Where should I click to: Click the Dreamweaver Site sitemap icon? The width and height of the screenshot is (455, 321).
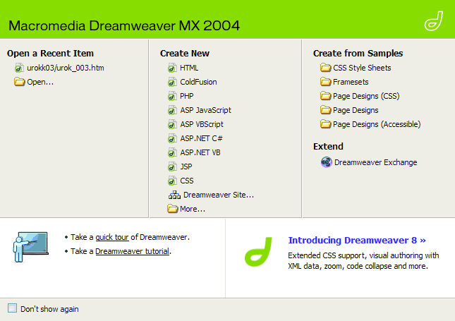click(174, 195)
